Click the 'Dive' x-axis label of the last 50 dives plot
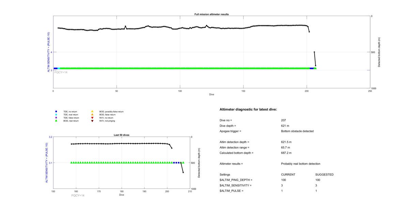 click(x=122, y=195)
